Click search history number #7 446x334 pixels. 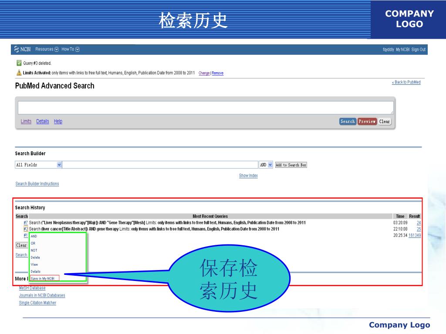coord(26,223)
